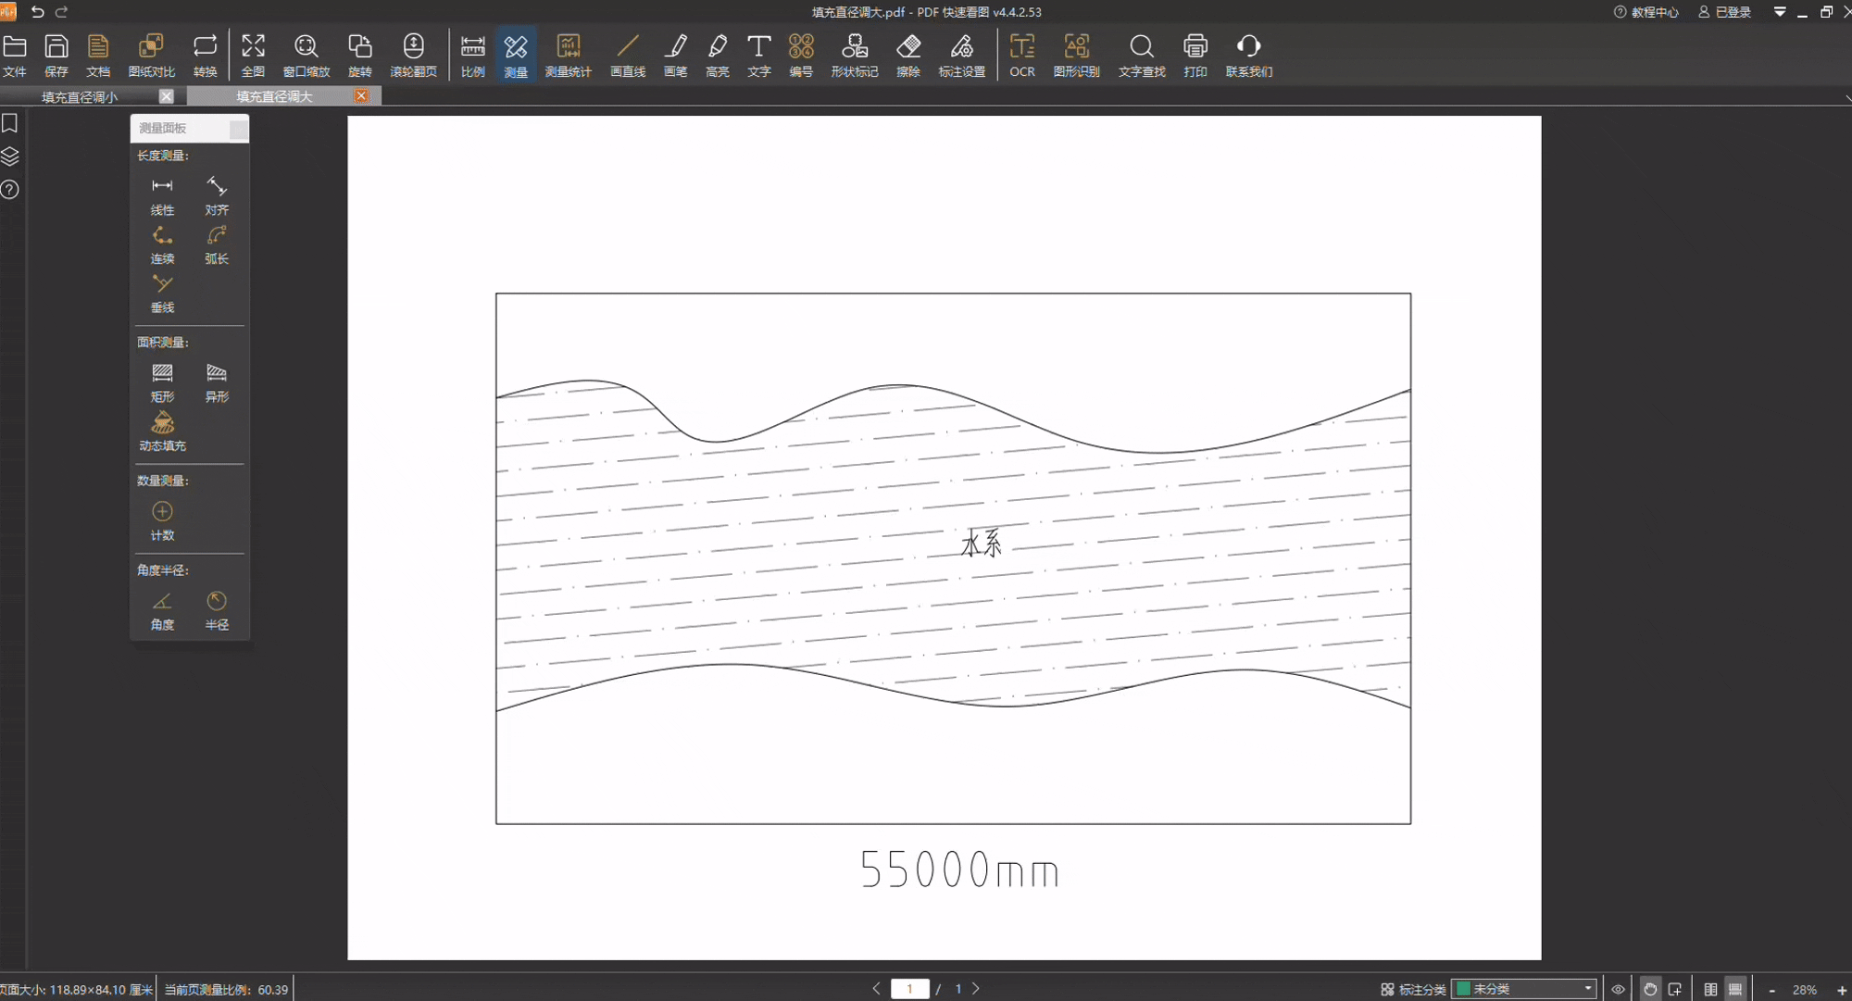Switch to continuous scroll layout
This screenshot has height=1001, width=1852.
click(x=1736, y=989)
